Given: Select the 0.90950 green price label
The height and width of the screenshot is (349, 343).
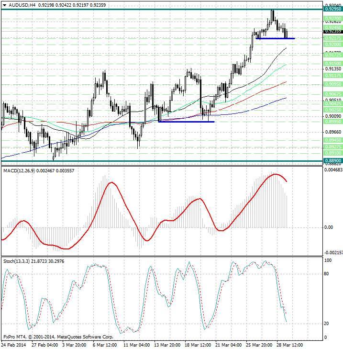Looking at the screenshot, I should click(333, 84).
